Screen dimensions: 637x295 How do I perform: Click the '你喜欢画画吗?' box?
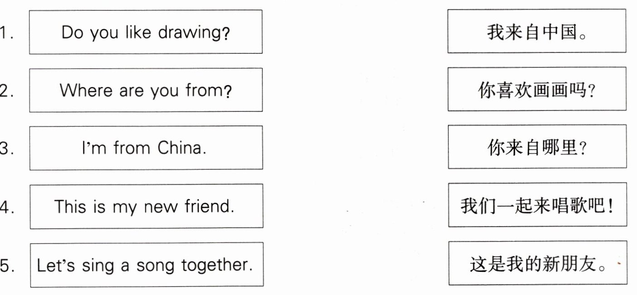coord(536,90)
